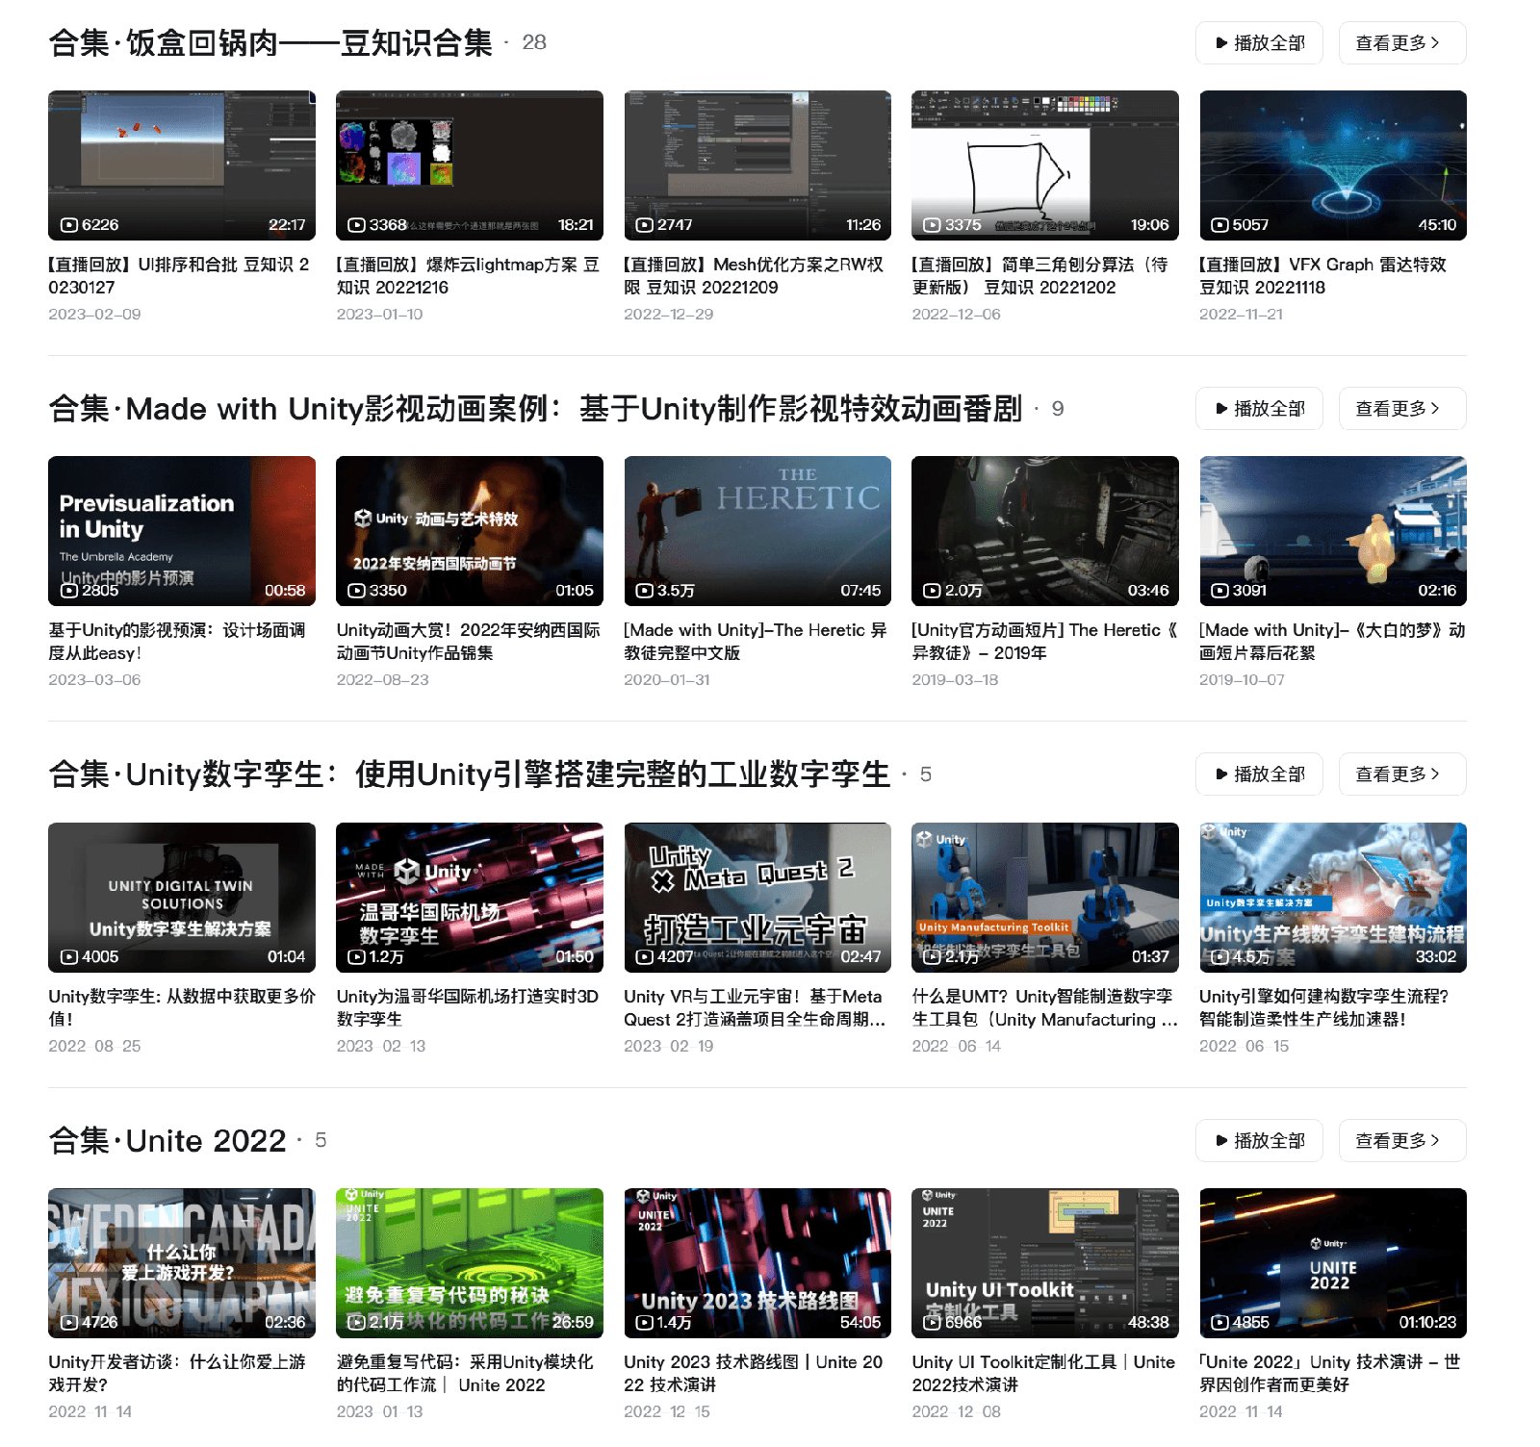Viewport: 1540px width, 1447px height.
Task: Open collection heading 饭盒回锅肉——豆知识合集
Action: point(270,42)
